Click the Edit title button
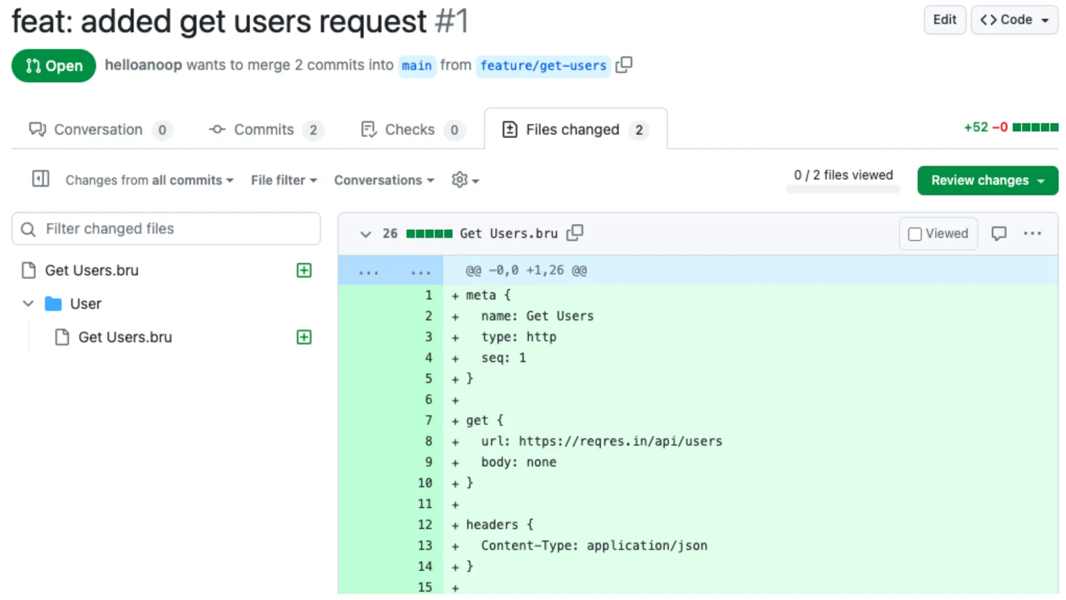The height and width of the screenshot is (600, 1066). 944,20
